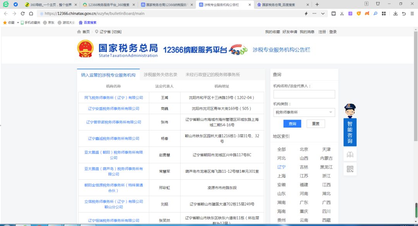
Task: Open the 机构类别 税务师事务所 dropdown
Action: 304,112
